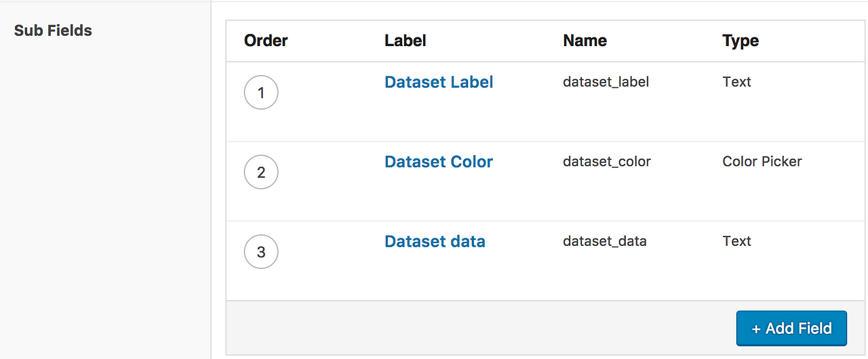This screenshot has width=868, height=359.
Task: Click the Type column header
Action: (x=741, y=41)
